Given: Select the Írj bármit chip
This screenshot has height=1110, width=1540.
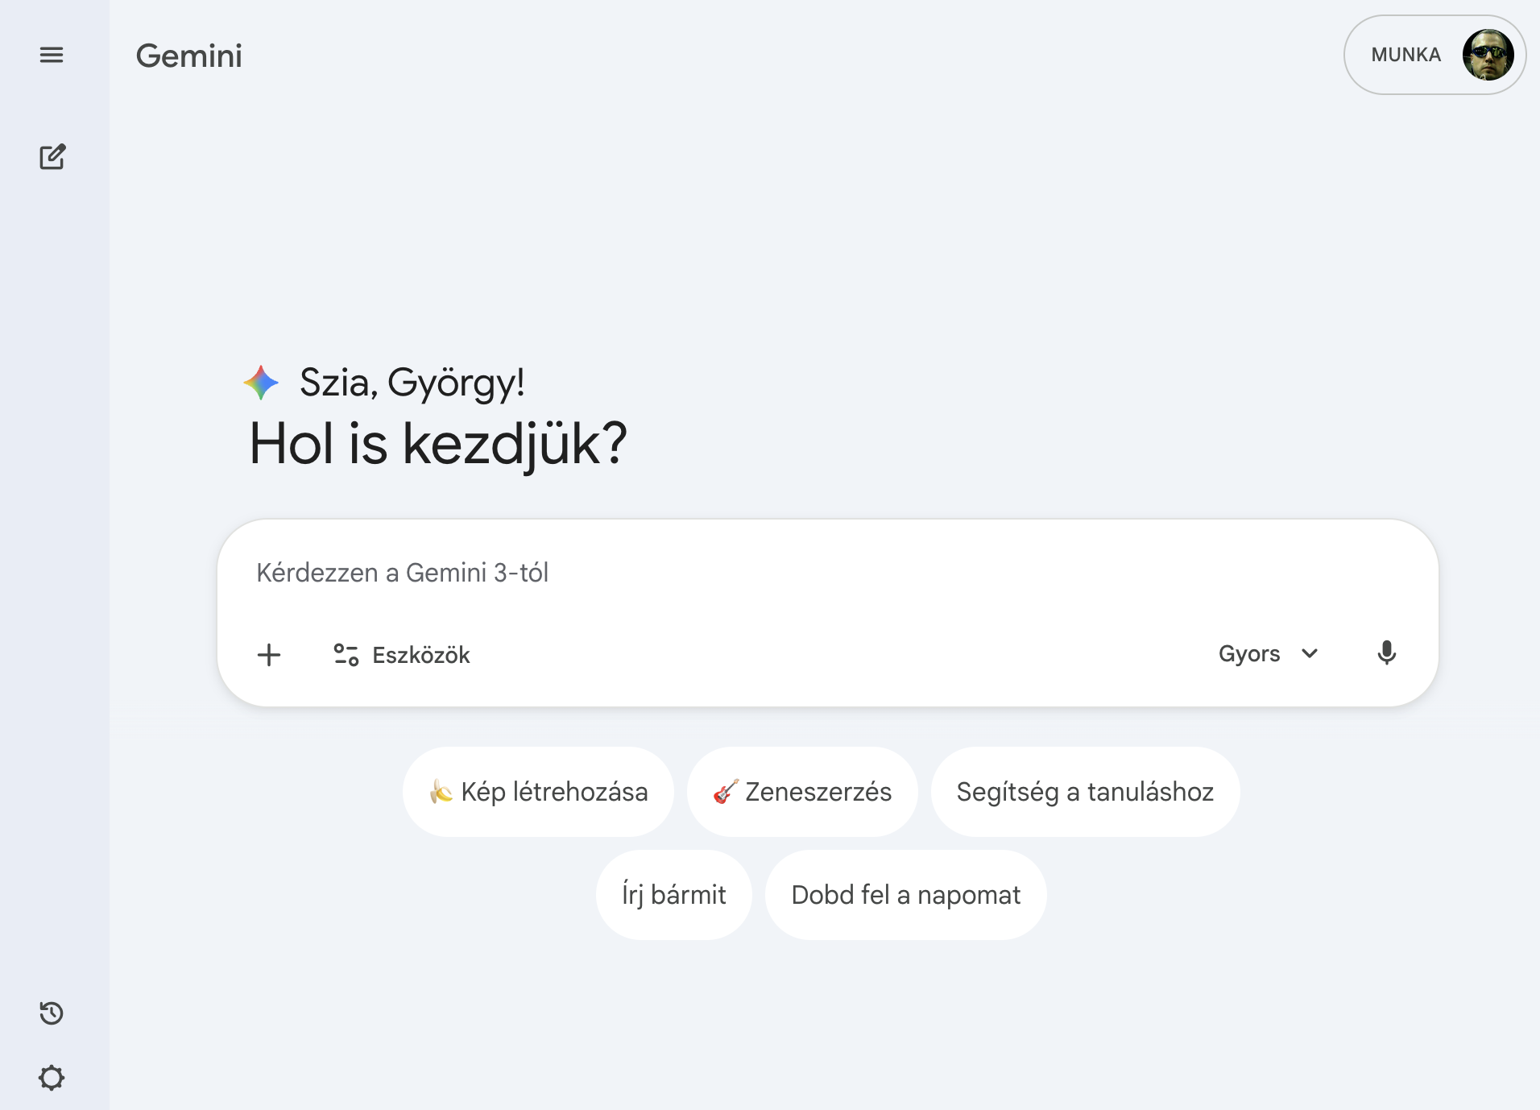Looking at the screenshot, I should point(673,895).
